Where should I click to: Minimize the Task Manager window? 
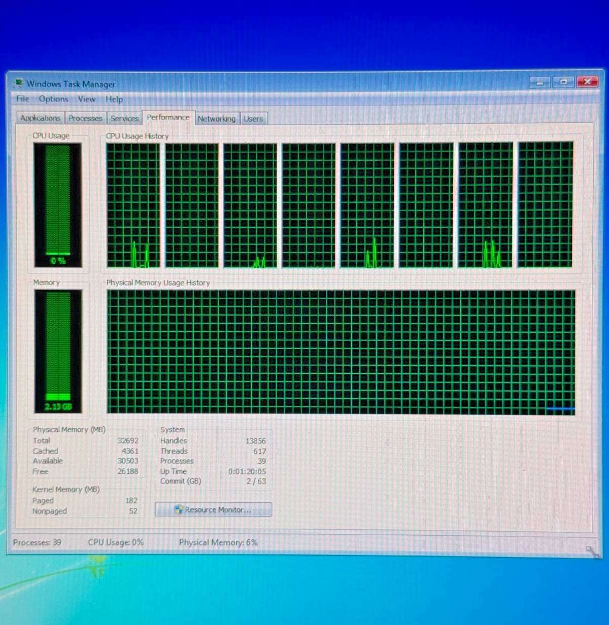click(x=540, y=82)
